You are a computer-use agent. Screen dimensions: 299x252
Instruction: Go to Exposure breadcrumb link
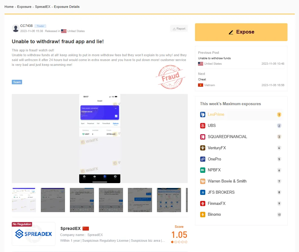[24, 7]
